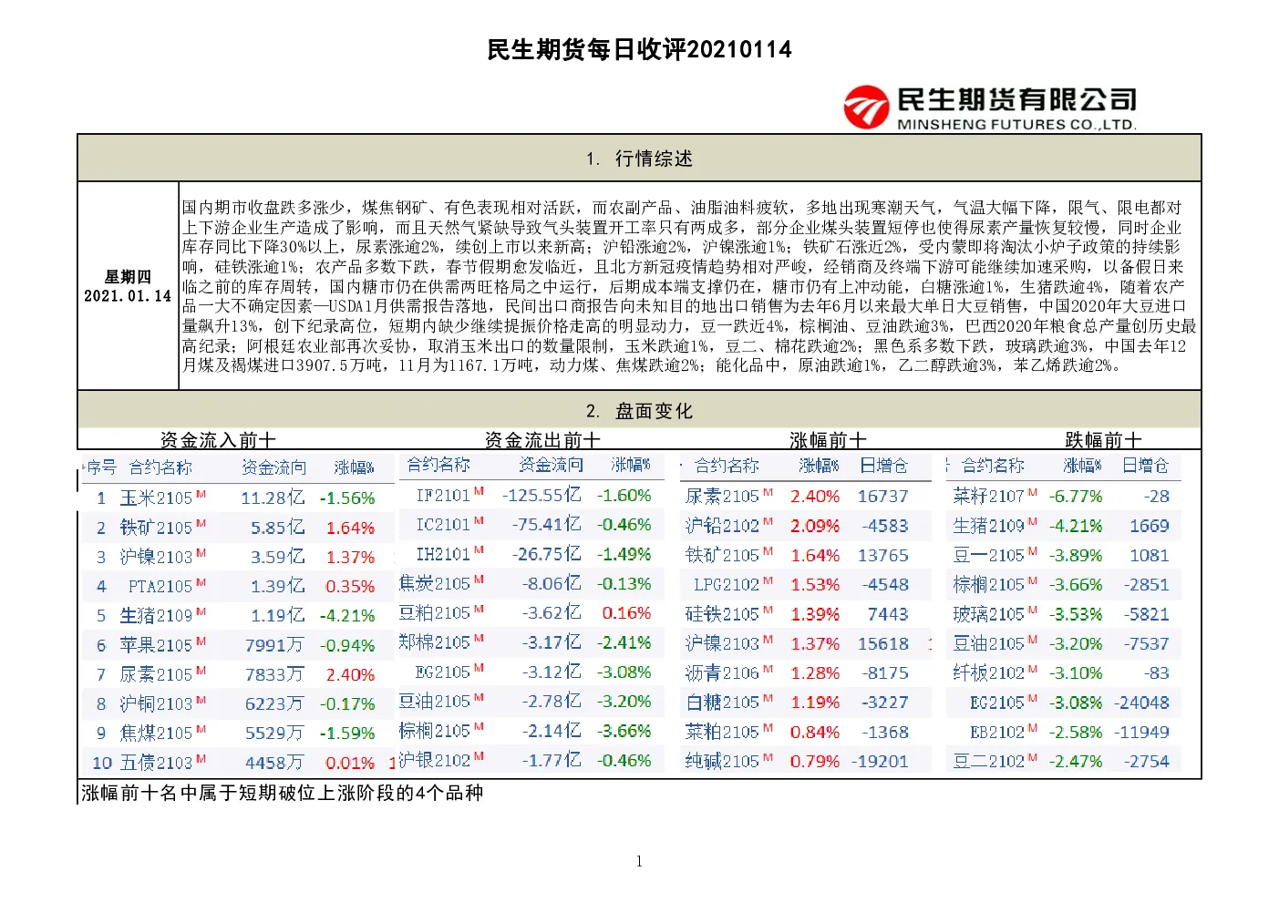Click contract 焦炭2105
The width and height of the screenshot is (1279, 903).
(435, 583)
